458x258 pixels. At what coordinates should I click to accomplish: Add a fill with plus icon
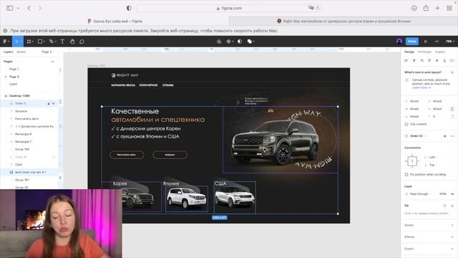452,206
